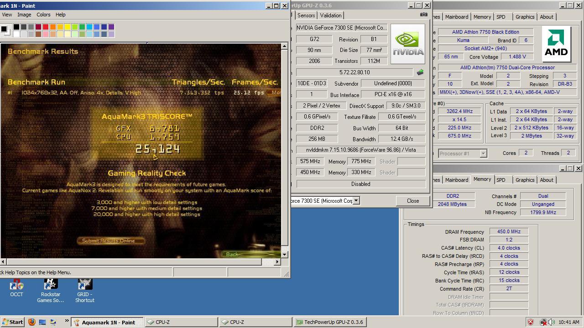The width and height of the screenshot is (584, 328).
Task: Switch to TechPowerUp GPU-Z taskbar button
Action: click(x=330, y=322)
